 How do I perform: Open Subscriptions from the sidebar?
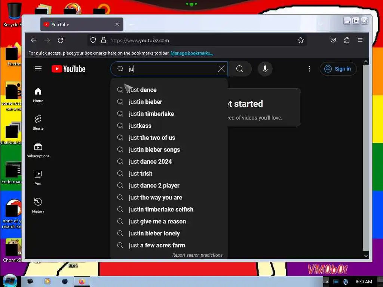pyautogui.click(x=38, y=150)
